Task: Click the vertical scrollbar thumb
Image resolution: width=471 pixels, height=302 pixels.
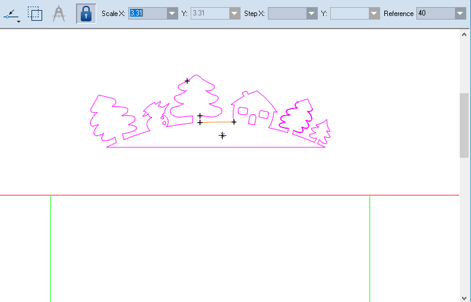Action: coord(464,125)
